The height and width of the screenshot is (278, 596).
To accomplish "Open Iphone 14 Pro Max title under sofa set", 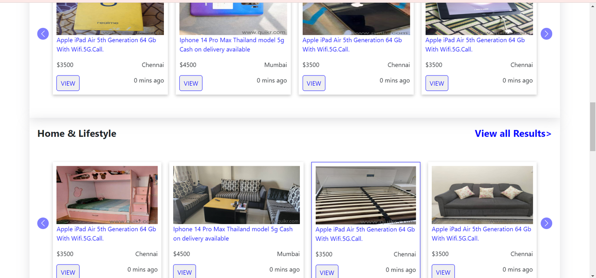I will point(233,234).
